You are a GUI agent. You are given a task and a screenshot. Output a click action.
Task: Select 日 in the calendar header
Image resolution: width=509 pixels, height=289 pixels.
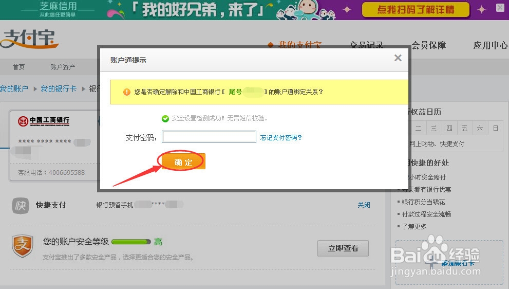click(495, 129)
